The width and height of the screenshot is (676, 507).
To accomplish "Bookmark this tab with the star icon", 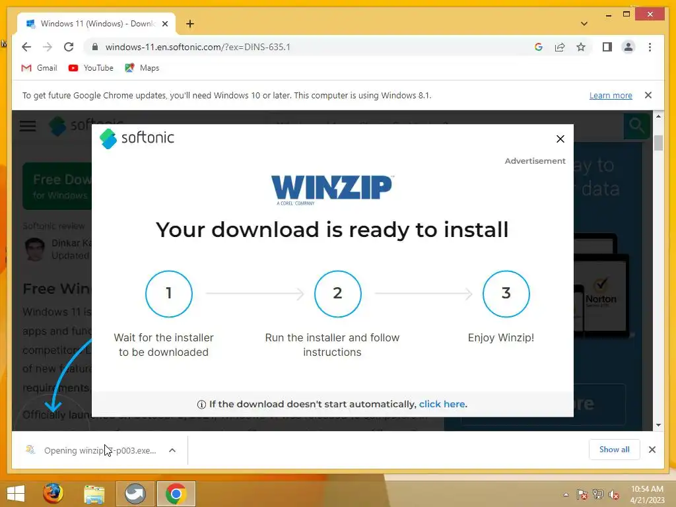I will 581,47.
